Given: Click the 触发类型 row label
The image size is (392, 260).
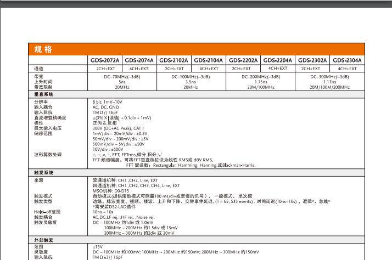Looking at the screenshot, I should pyautogui.click(x=43, y=201).
